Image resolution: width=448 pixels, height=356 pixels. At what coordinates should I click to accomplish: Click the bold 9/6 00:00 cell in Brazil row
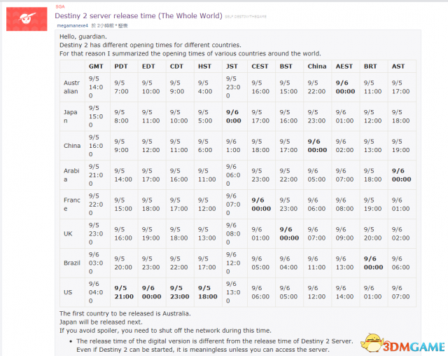coord(373,263)
